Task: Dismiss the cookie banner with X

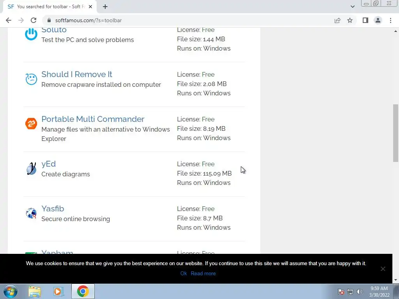Action: [383, 269]
